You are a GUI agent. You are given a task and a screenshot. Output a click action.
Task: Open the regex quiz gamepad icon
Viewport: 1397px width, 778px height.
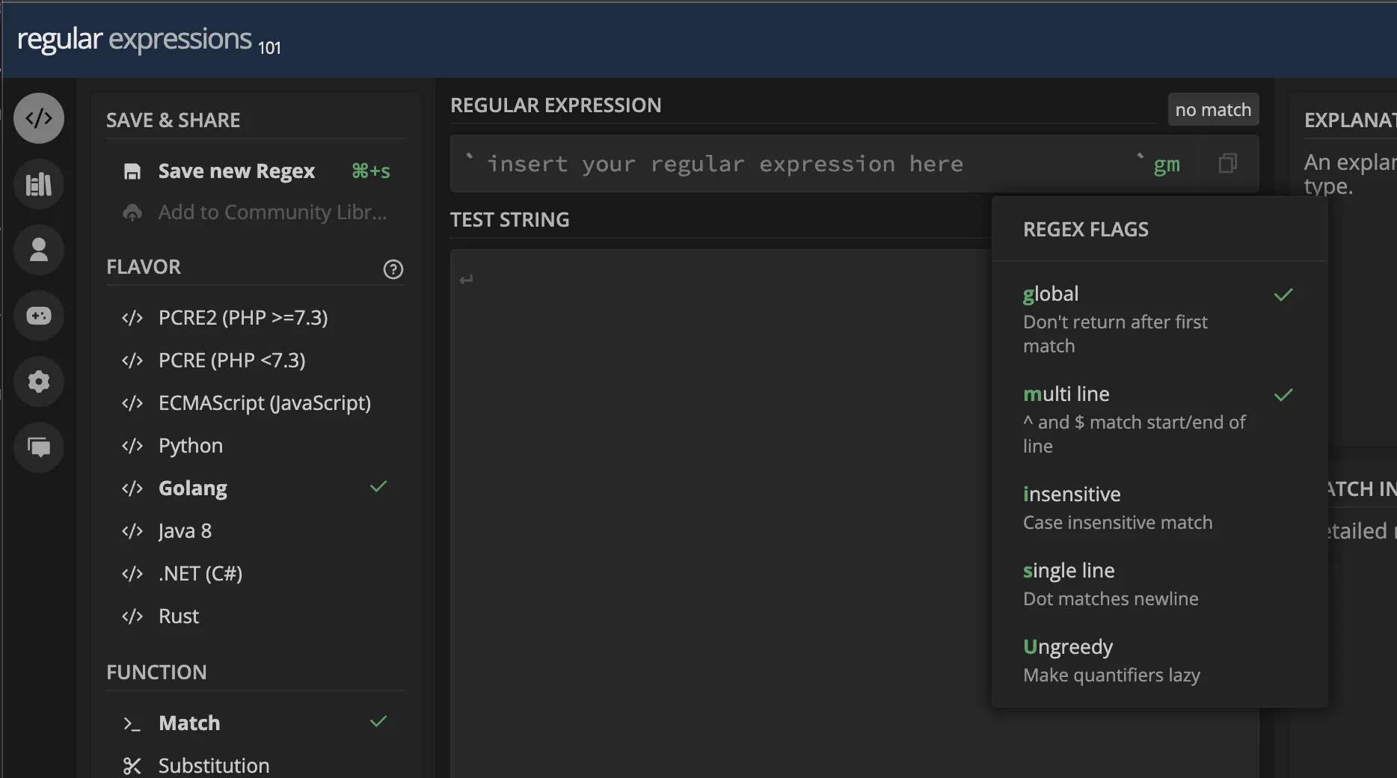click(39, 316)
